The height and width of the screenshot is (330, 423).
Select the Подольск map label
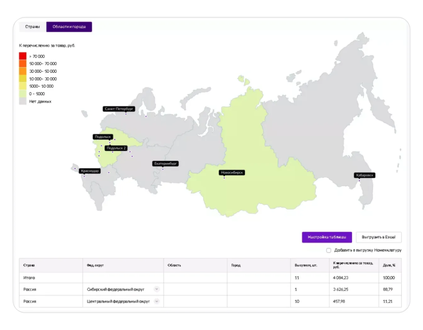point(103,137)
